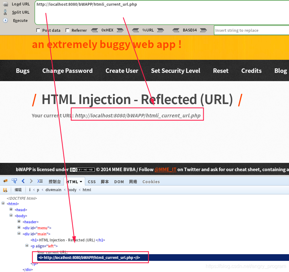Select the highlighted i tag line
289x272 pixels.
(x=163, y=257)
